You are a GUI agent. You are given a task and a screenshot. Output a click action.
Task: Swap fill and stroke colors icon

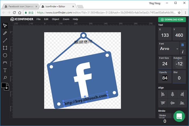(8, 84)
